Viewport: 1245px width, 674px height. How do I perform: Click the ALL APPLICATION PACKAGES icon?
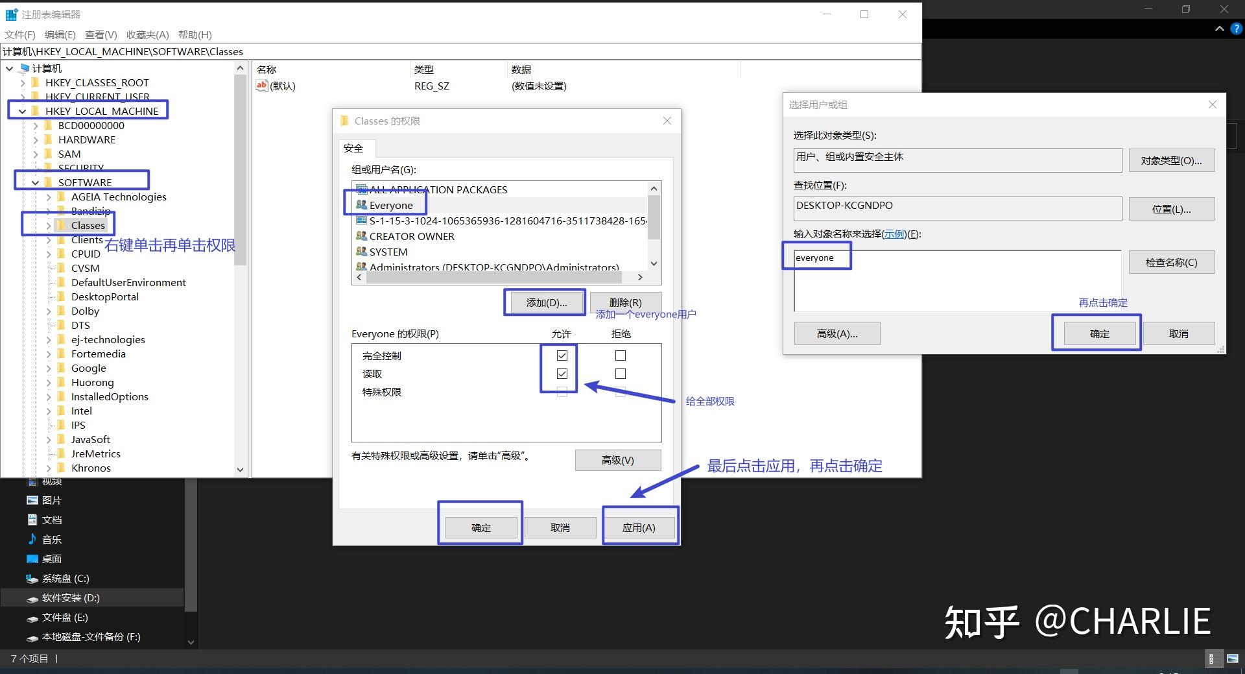click(362, 189)
